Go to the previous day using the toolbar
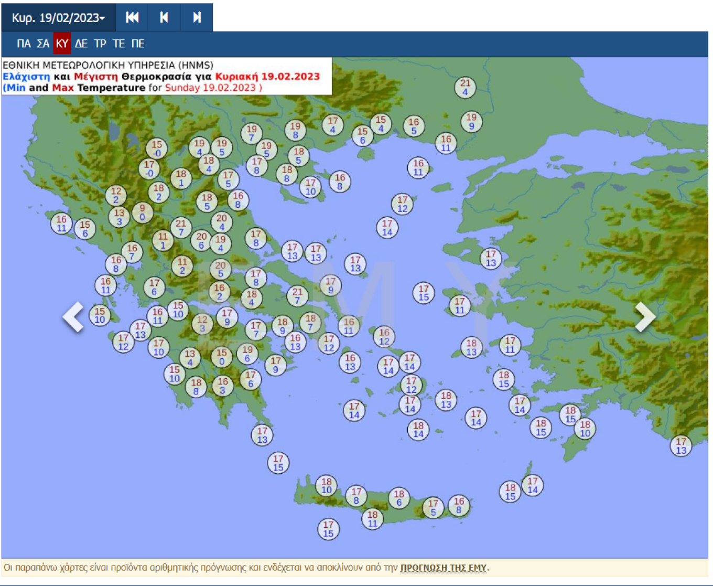The image size is (713, 586). point(164,18)
